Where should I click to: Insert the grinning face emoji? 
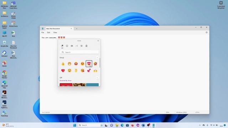[x=69, y=64]
